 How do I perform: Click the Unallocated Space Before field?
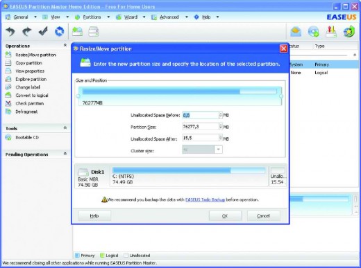coord(201,115)
